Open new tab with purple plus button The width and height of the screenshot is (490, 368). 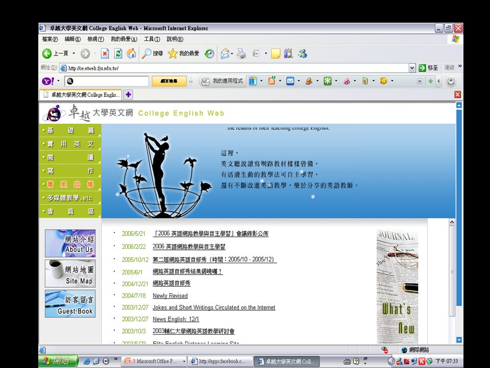pos(128,95)
